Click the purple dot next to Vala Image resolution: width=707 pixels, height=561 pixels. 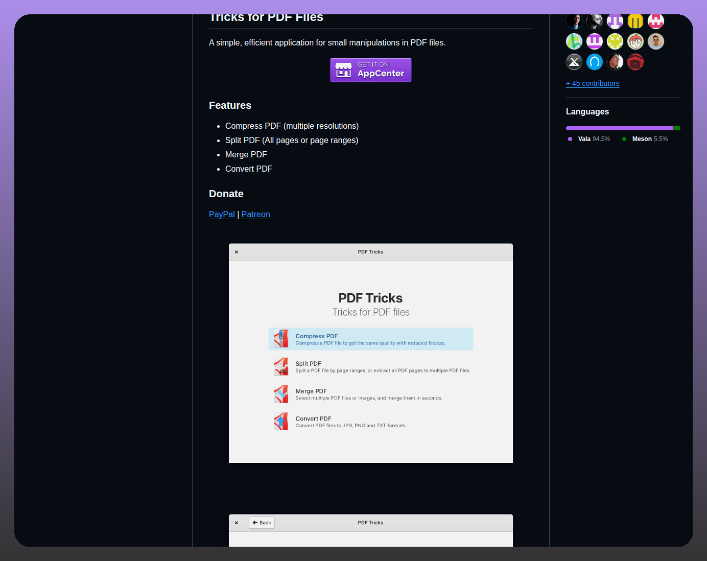pyautogui.click(x=570, y=139)
